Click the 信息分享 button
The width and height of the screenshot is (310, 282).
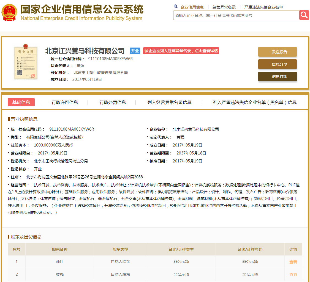(277, 64)
